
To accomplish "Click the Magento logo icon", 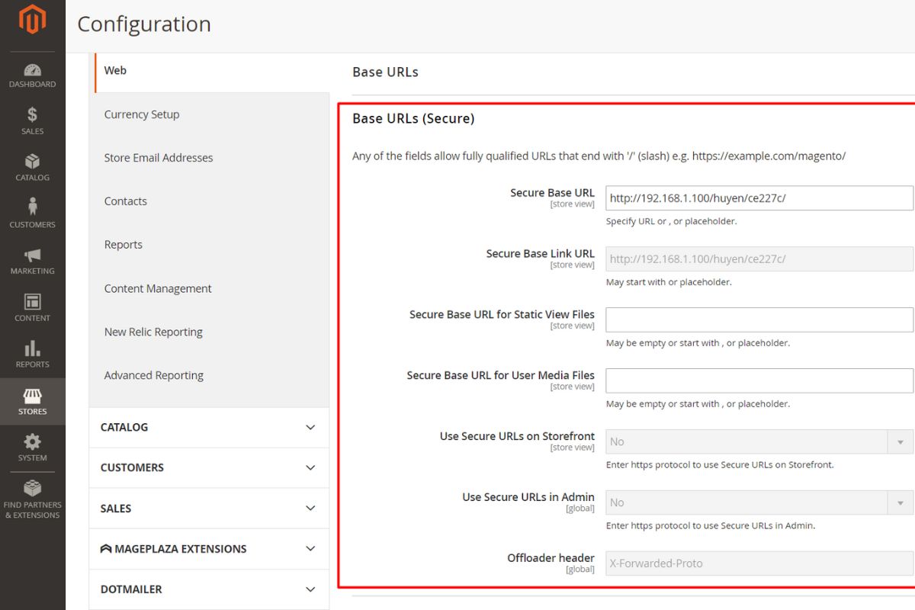I will [32, 21].
